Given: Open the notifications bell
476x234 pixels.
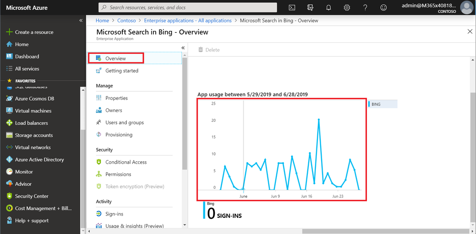Looking at the screenshot, I should point(328,8).
